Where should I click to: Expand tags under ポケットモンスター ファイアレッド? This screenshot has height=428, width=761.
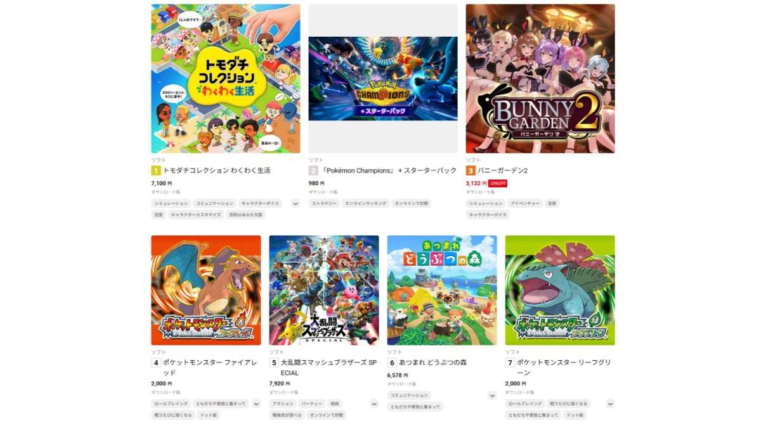[256, 404]
